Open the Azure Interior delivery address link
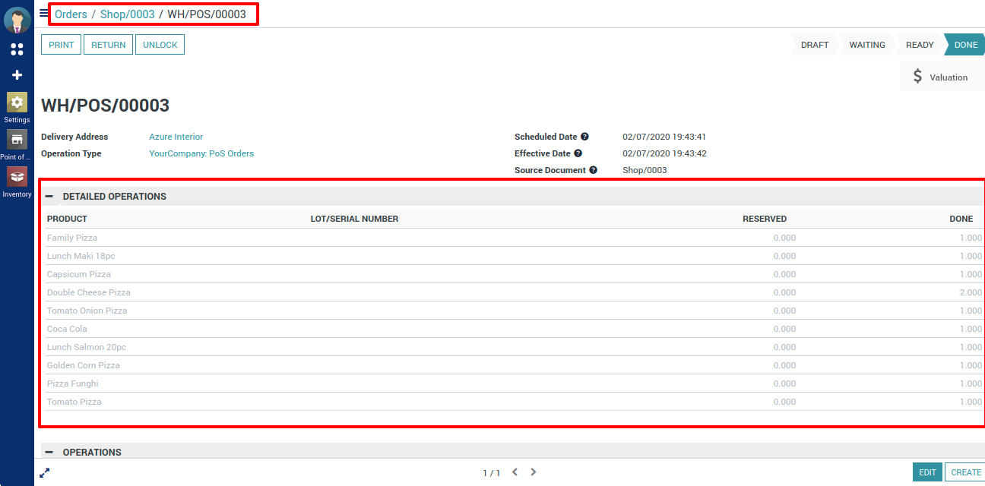The image size is (985, 486). pos(176,137)
